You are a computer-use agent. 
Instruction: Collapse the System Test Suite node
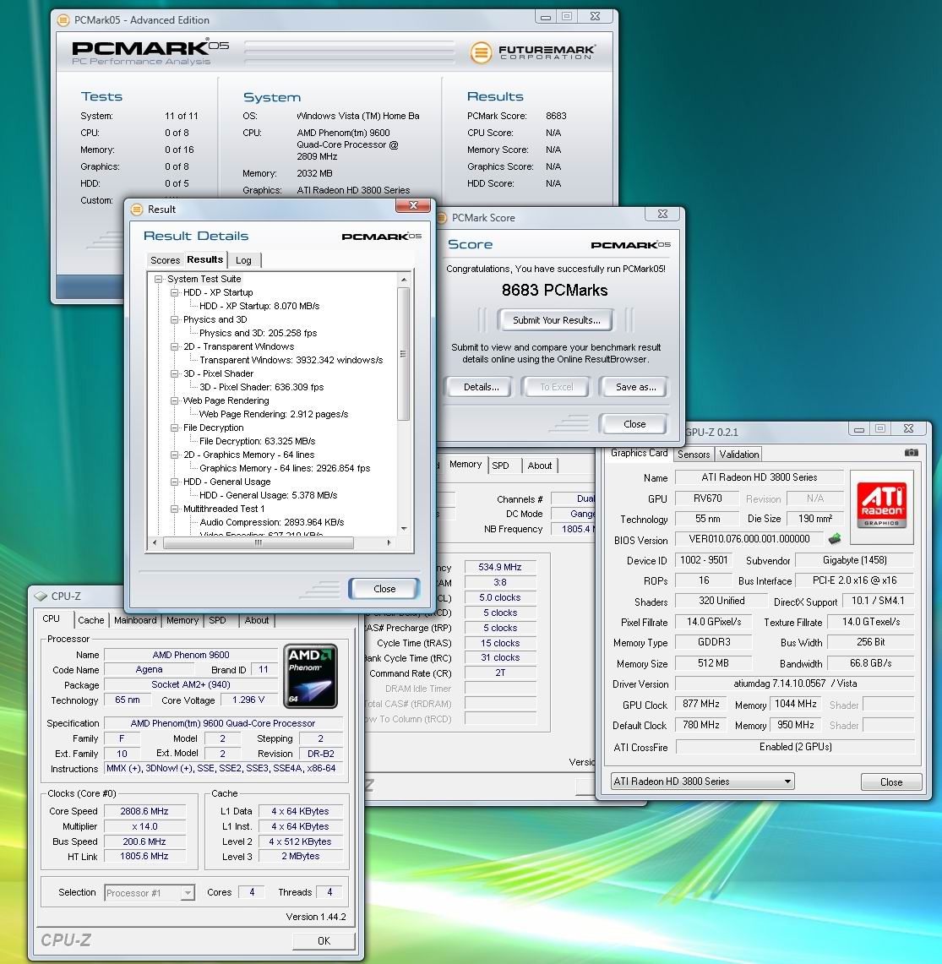[x=159, y=279]
